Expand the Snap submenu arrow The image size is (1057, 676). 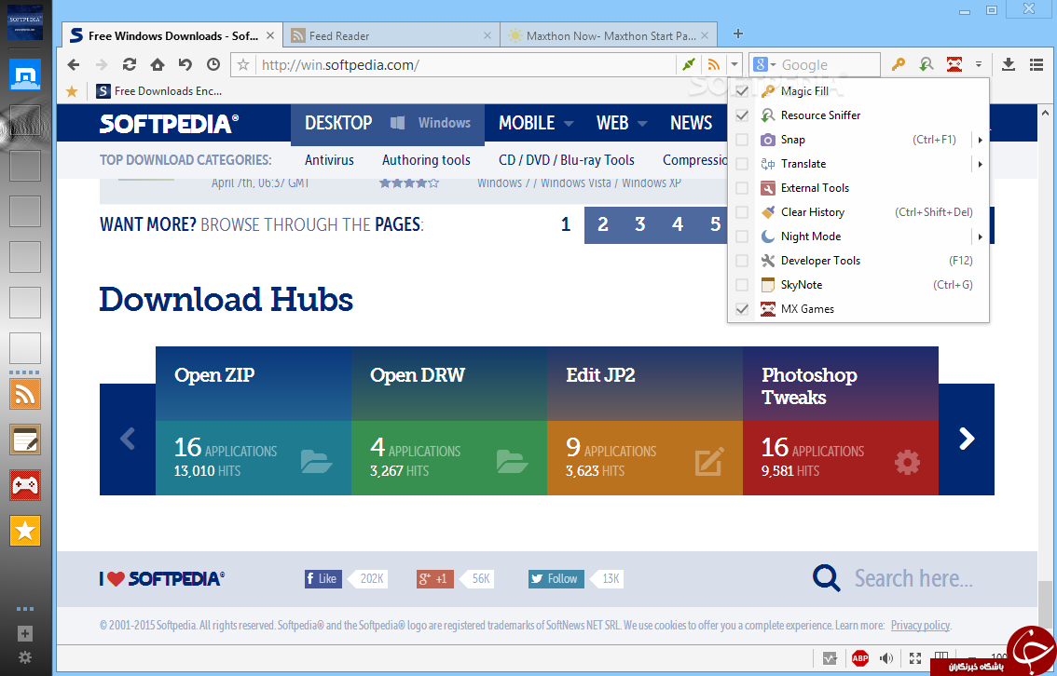(981, 140)
